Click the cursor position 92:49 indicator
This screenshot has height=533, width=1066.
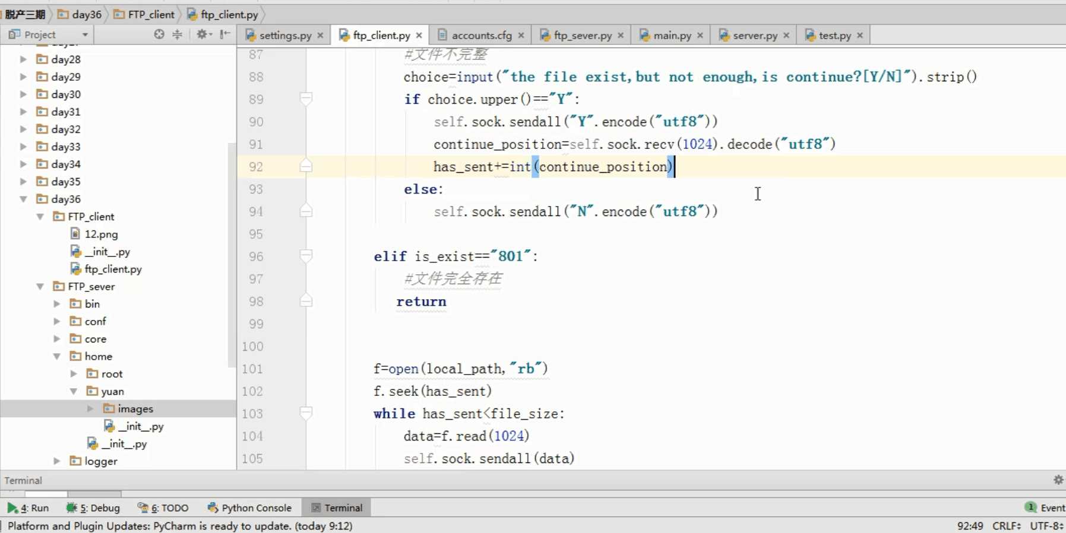(970, 526)
